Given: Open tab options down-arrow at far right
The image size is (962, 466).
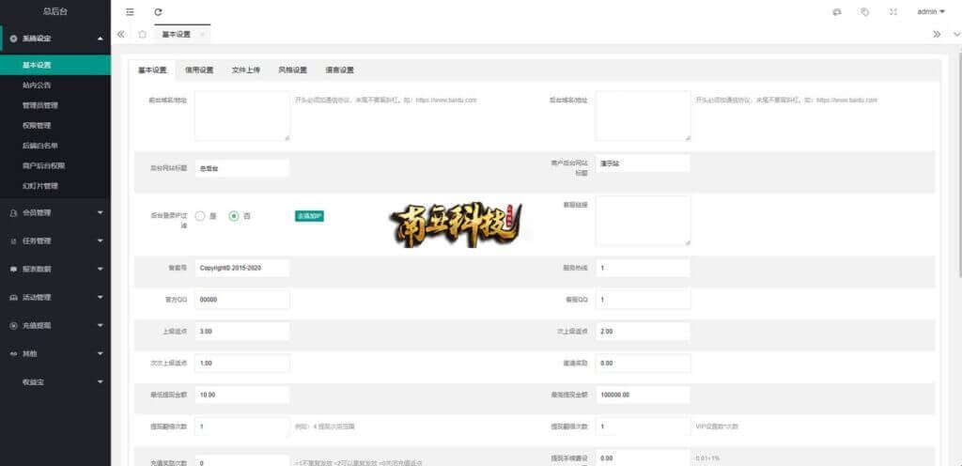Looking at the screenshot, I should (954, 34).
